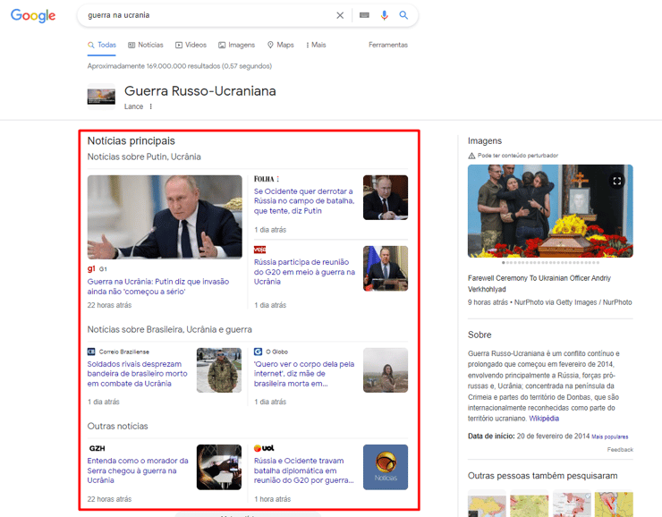
Task: Click the GZH source logo
Action: [x=98, y=448]
